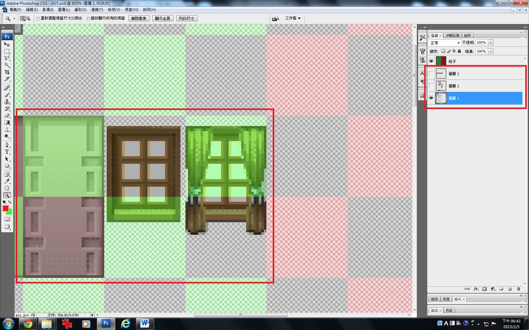
Task: Select the Healing Brush tool
Action: tap(7, 88)
